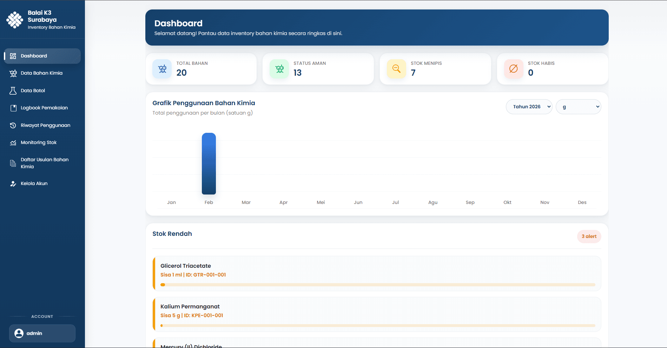
Task: Open Daftar Usulan Bahan Kimia
Action: point(42,163)
